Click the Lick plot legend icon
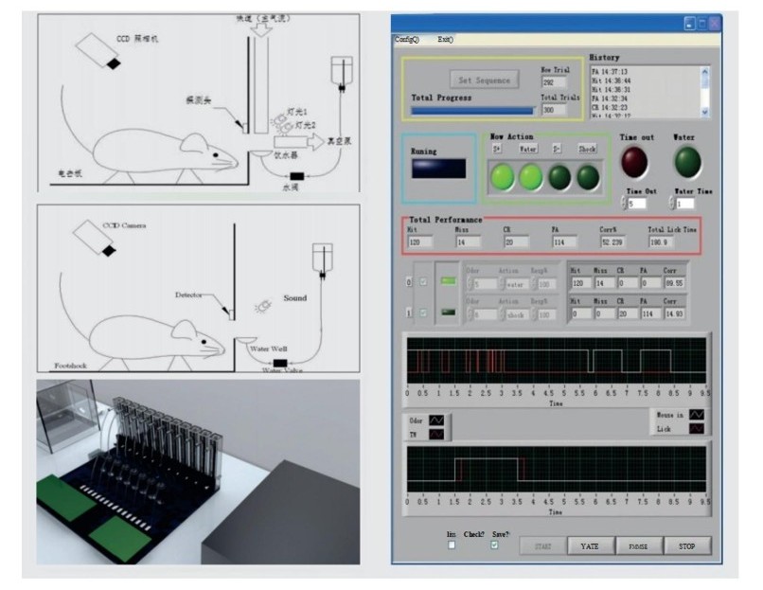763x590 pixels. tap(697, 429)
